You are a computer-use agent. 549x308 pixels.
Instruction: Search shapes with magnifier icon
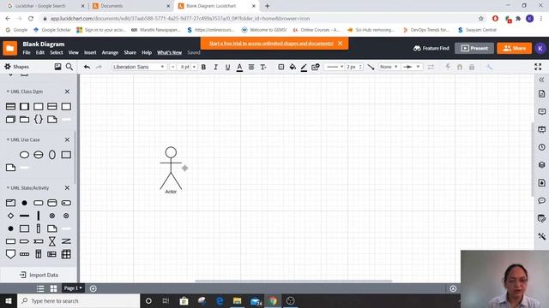coord(69,67)
